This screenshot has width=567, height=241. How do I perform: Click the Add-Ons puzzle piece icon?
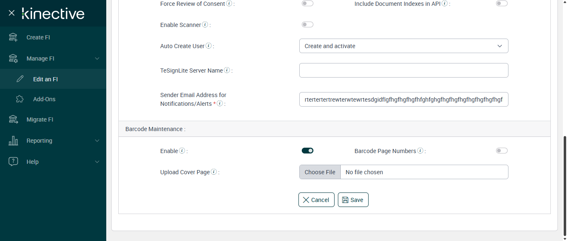[x=20, y=99]
